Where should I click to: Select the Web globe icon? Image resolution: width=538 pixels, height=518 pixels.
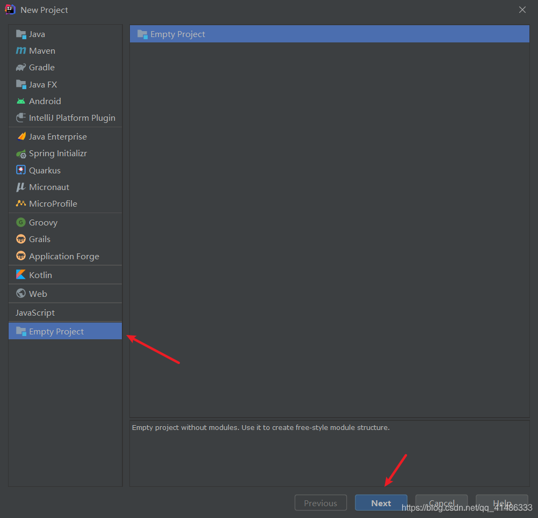21,294
